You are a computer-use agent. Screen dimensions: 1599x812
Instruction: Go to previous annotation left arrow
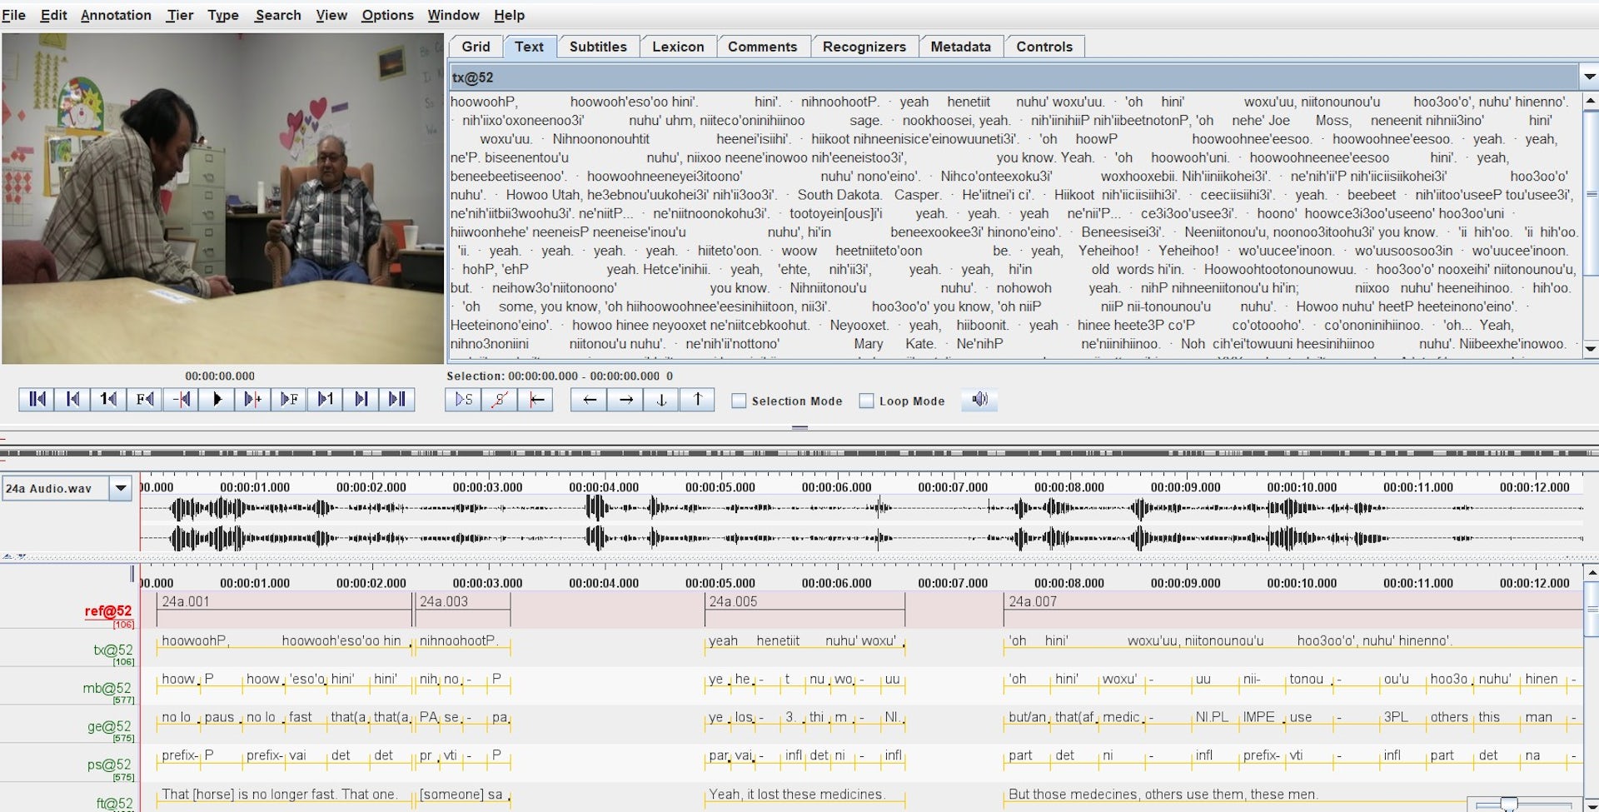pos(589,401)
